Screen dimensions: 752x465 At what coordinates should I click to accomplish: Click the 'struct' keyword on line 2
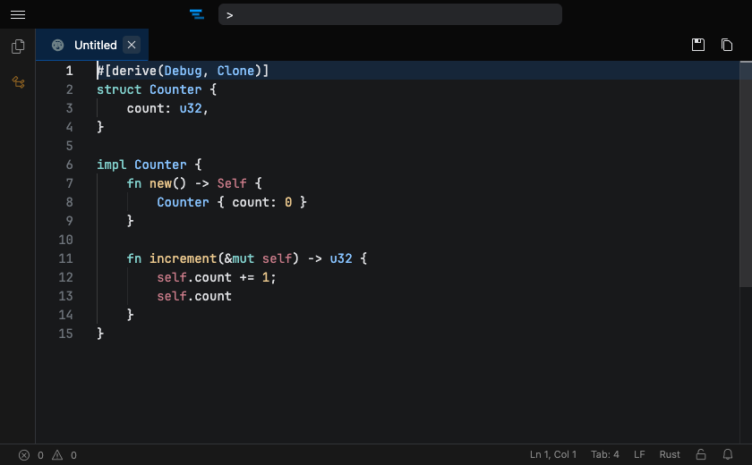pos(119,89)
